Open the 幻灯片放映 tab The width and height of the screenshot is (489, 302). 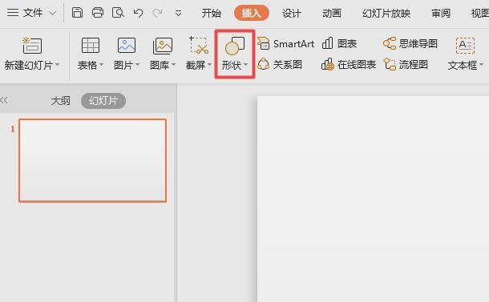(x=386, y=13)
